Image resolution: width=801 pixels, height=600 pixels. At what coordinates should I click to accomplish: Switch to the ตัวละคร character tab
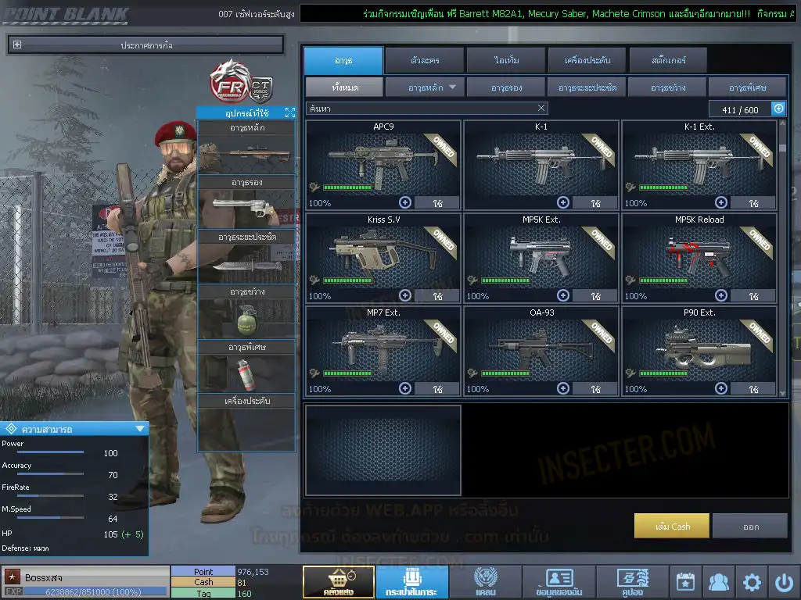(424, 60)
